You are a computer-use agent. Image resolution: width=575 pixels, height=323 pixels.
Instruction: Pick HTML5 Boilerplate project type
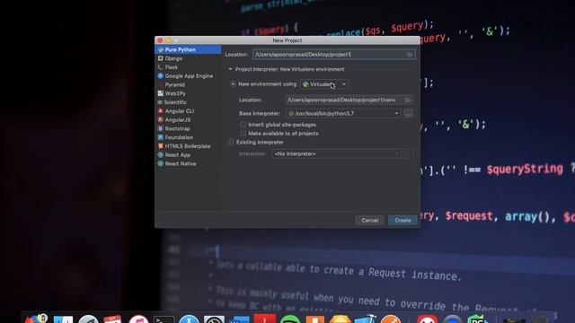click(x=188, y=146)
